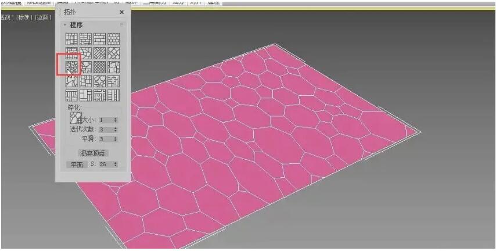
Task: Click the 扔弃顶点 button
Action: click(93, 153)
